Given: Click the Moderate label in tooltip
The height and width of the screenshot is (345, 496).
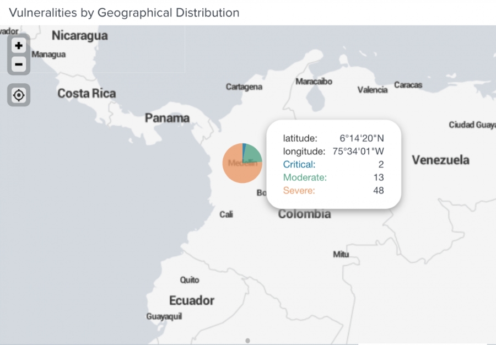Looking at the screenshot, I should tap(305, 177).
